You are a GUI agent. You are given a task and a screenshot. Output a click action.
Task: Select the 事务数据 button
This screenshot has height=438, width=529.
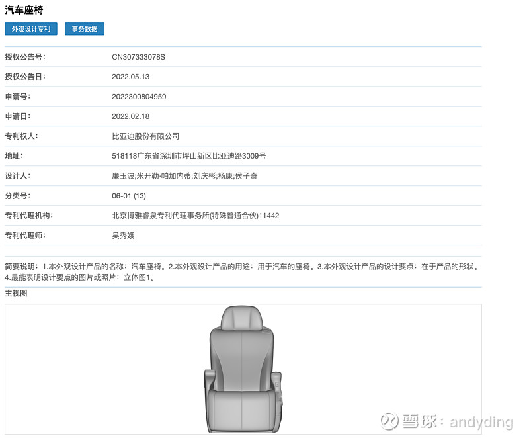(84, 28)
